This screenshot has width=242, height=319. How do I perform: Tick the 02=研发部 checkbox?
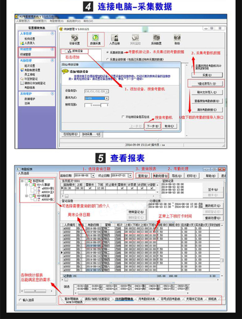pos(31,196)
